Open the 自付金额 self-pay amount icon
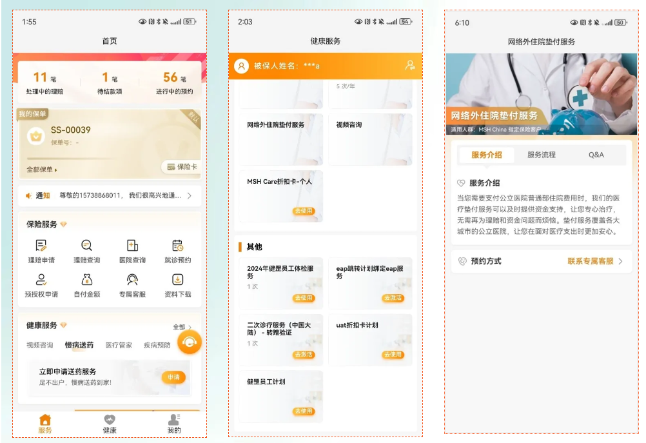Screen dimensions: 646x443 click(x=86, y=280)
